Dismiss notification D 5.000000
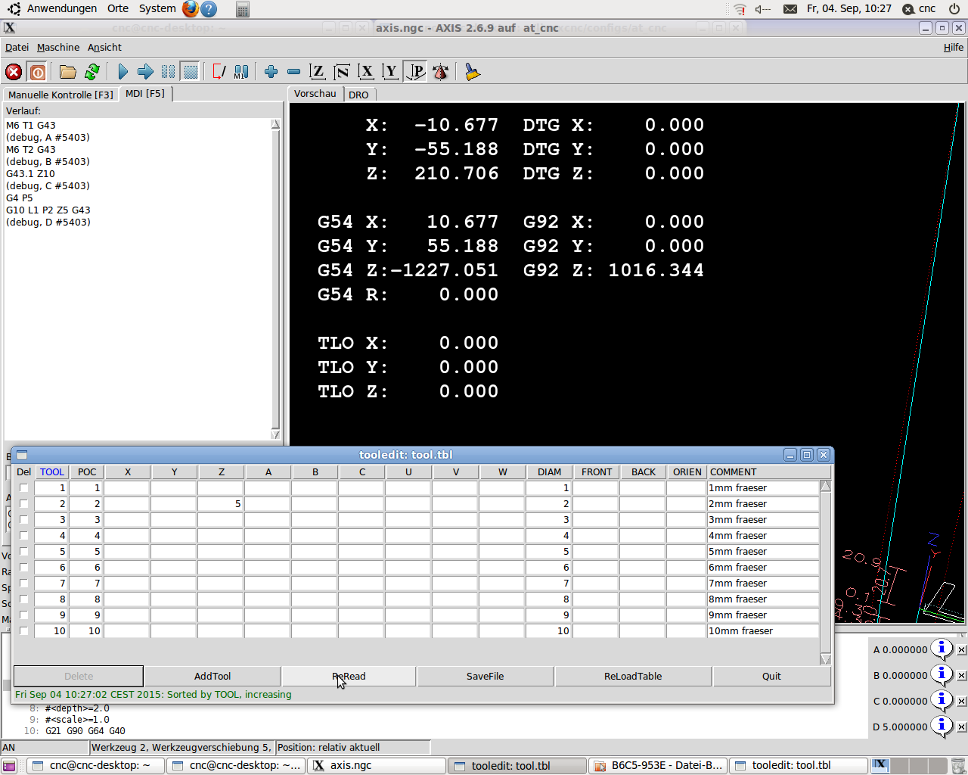This screenshot has height=775, width=968. [x=961, y=727]
